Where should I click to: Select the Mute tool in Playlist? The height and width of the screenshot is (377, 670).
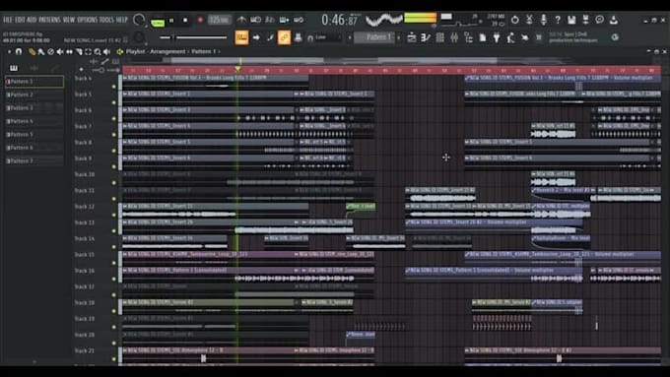60,51
